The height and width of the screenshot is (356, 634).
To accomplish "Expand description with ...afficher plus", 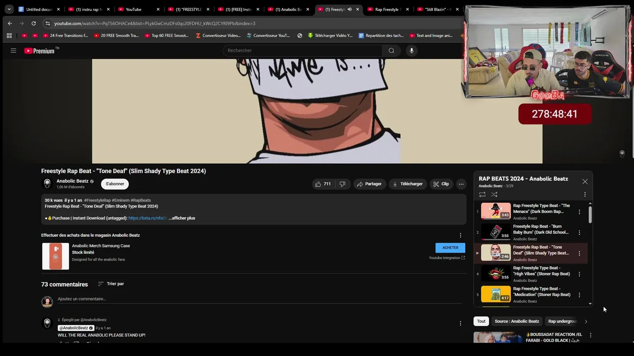I will (182, 218).
